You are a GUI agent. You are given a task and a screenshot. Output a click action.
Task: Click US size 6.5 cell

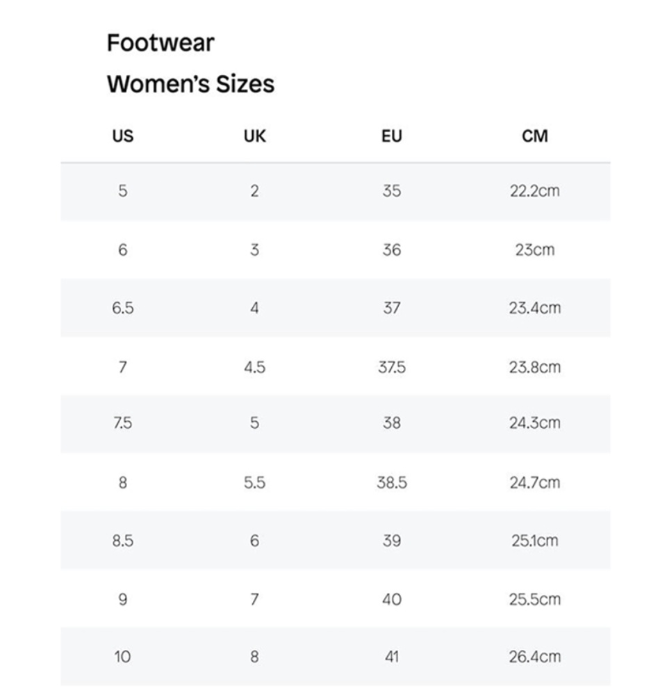tap(123, 308)
